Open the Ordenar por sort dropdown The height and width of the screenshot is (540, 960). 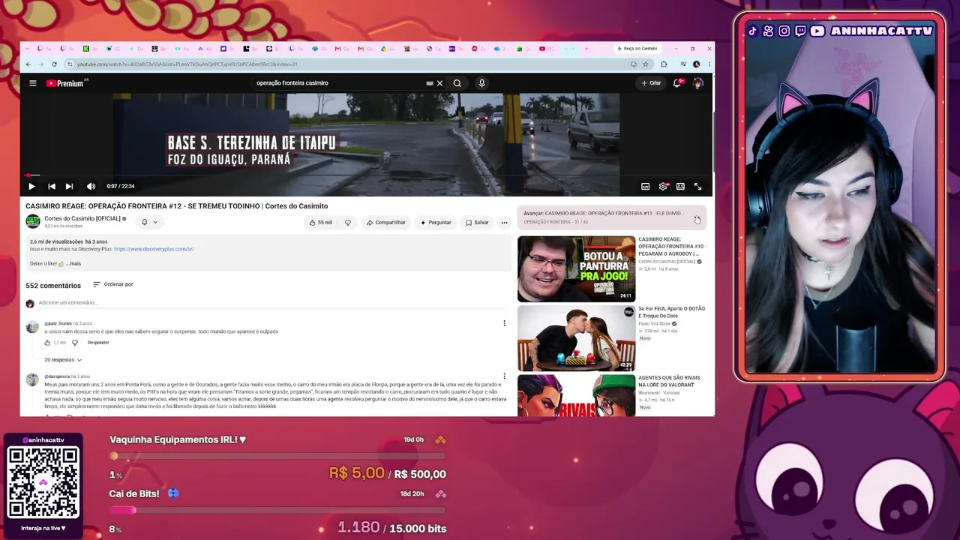coord(112,284)
